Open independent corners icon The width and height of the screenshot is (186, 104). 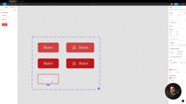click(184, 20)
